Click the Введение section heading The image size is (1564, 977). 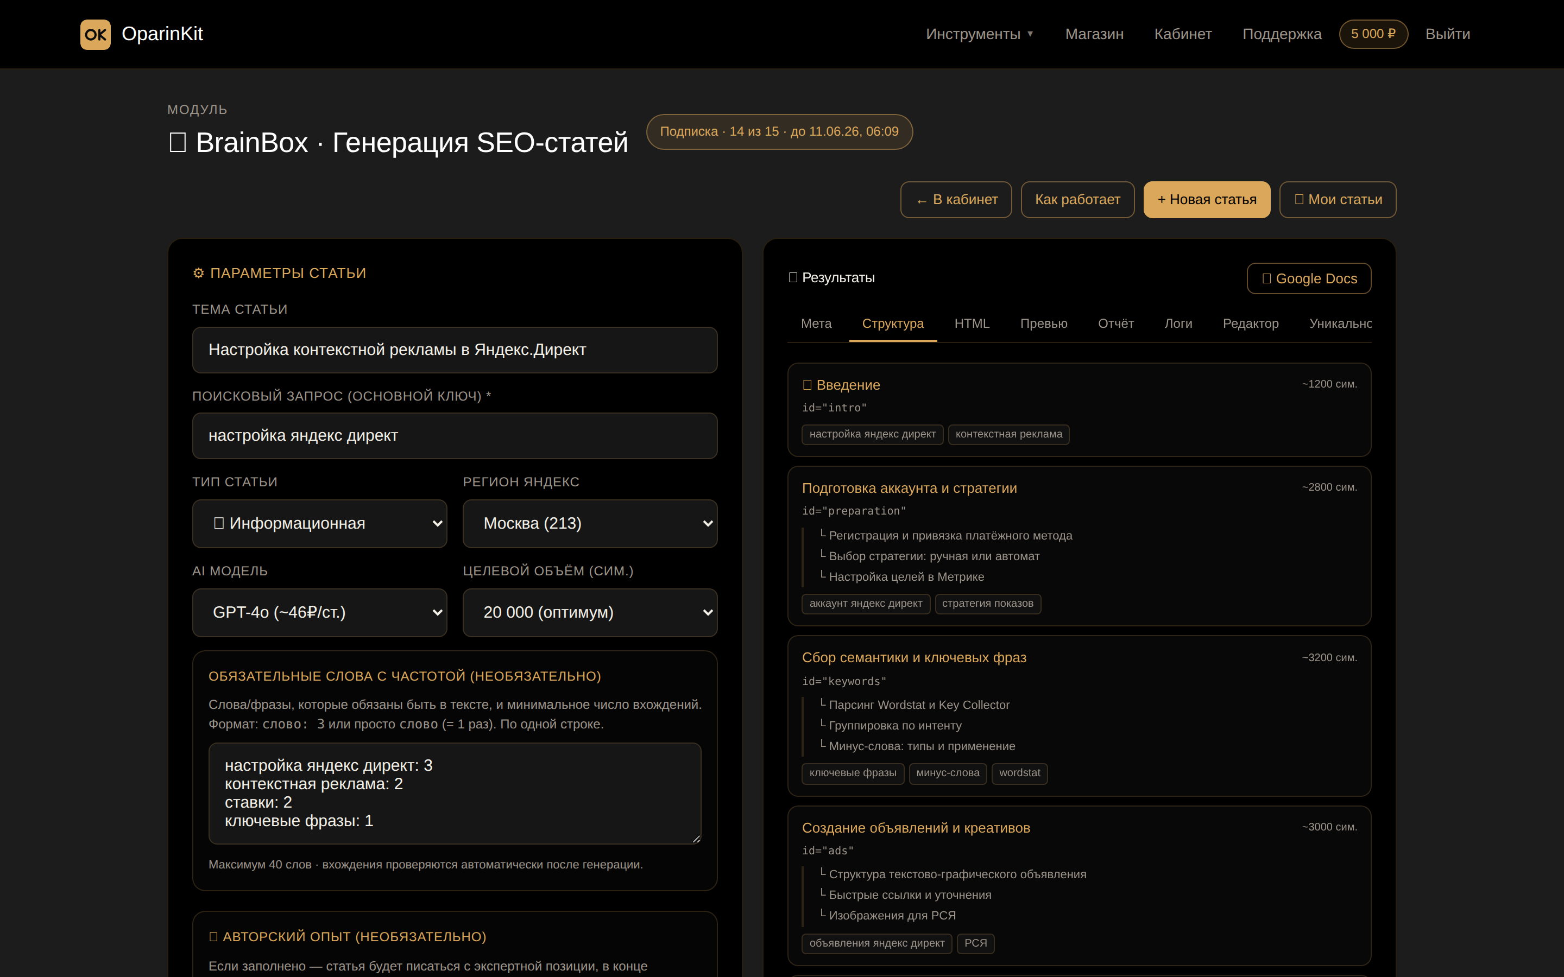841,385
